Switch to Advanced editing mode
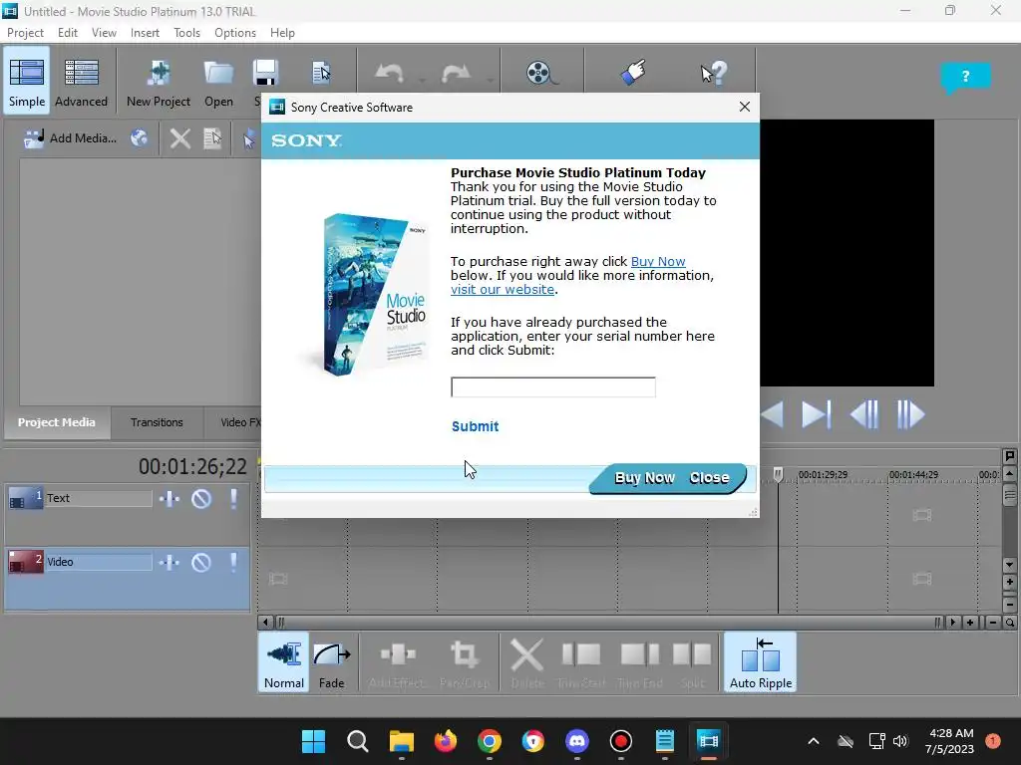Viewport: 1021px width, 765px height. [x=82, y=81]
